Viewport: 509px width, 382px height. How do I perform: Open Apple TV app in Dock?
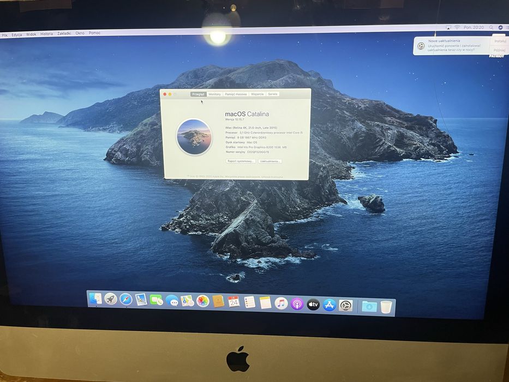313,305
